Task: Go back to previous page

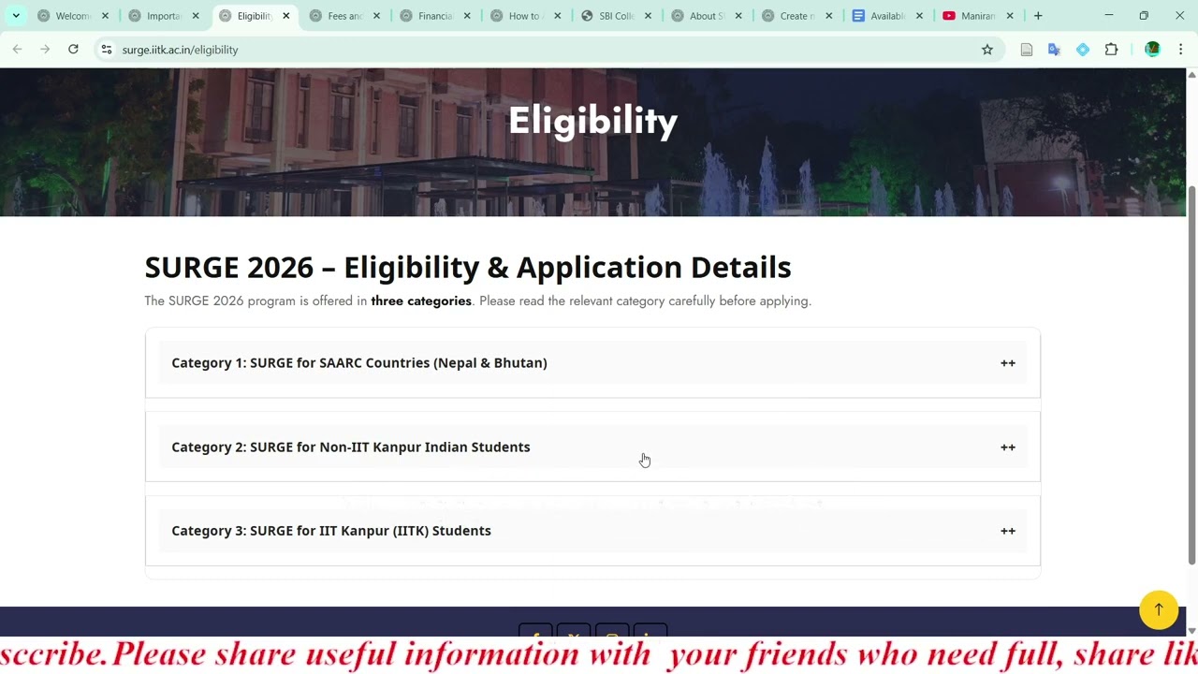Action: point(17,50)
